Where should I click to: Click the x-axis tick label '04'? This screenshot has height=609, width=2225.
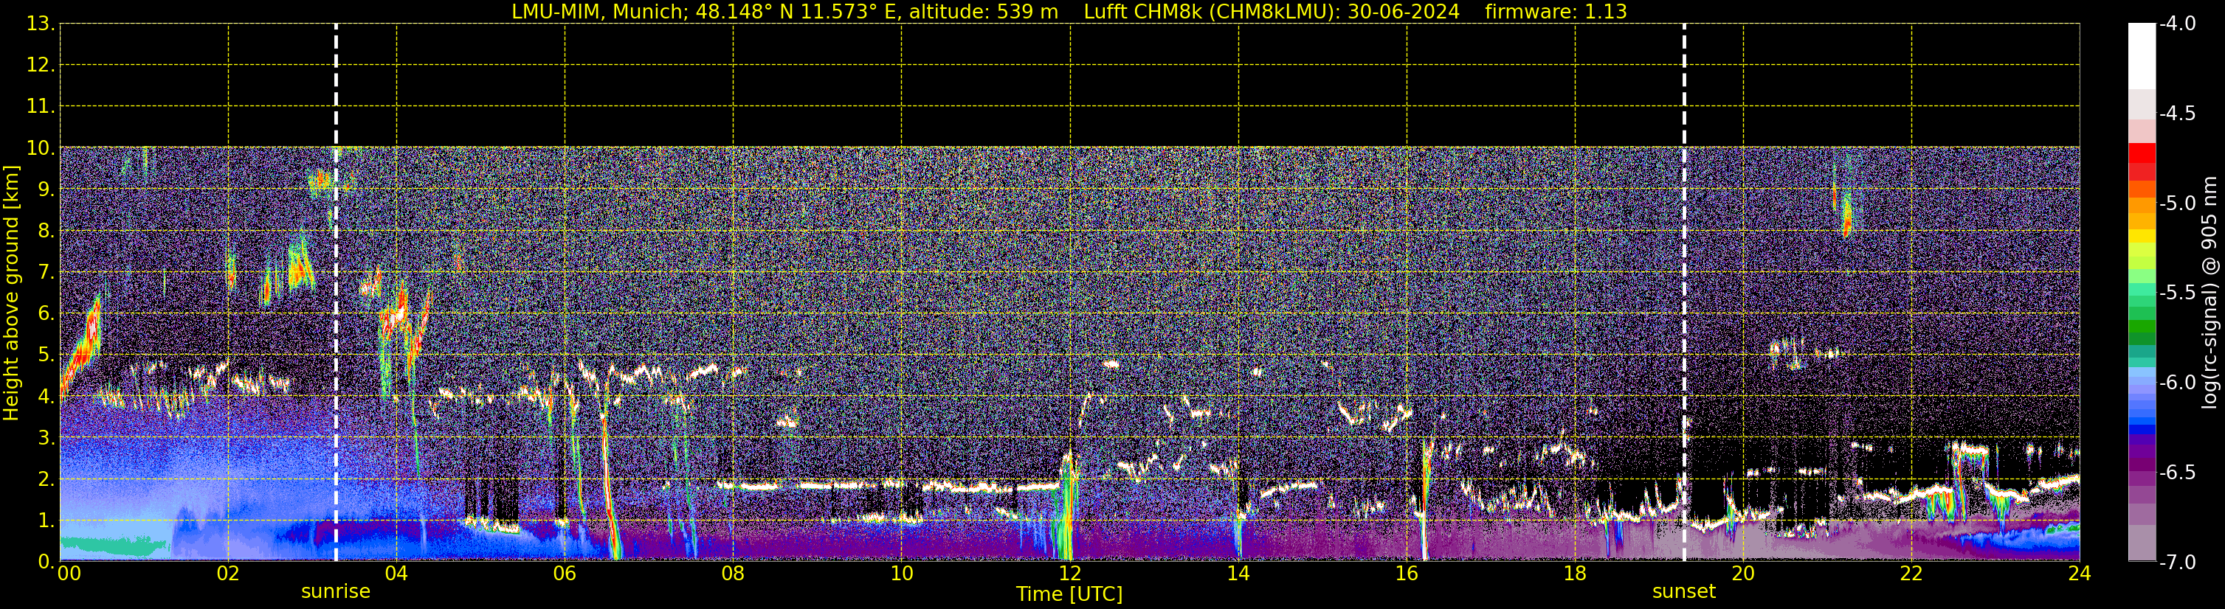click(x=396, y=574)
